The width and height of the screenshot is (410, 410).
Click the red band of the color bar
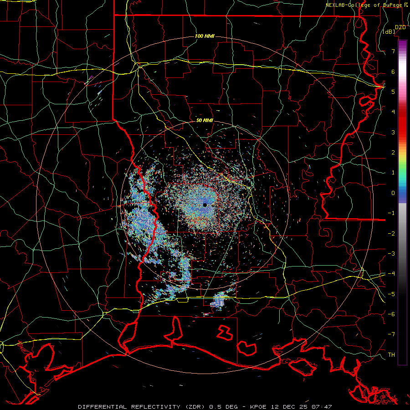point(402,123)
